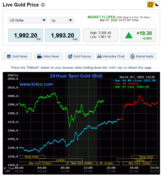Click the www.kitco.com text in chart
Screen dimensions: 162x175
click(36, 84)
